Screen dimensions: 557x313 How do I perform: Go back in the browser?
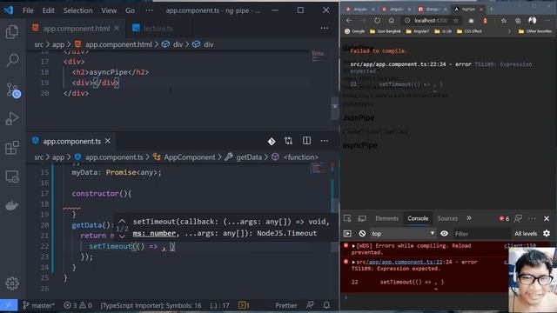[348, 21]
